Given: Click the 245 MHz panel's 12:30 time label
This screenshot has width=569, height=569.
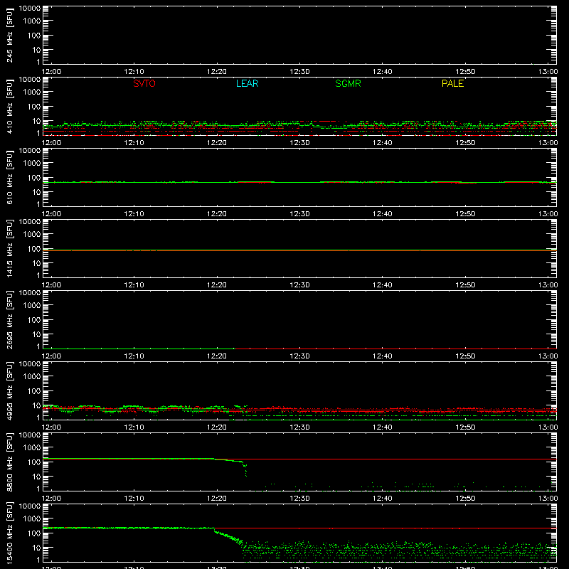Looking at the screenshot, I should (x=299, y=72).
